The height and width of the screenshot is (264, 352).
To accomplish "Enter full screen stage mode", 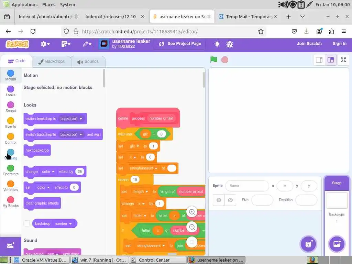I will [x=343, y=60].
